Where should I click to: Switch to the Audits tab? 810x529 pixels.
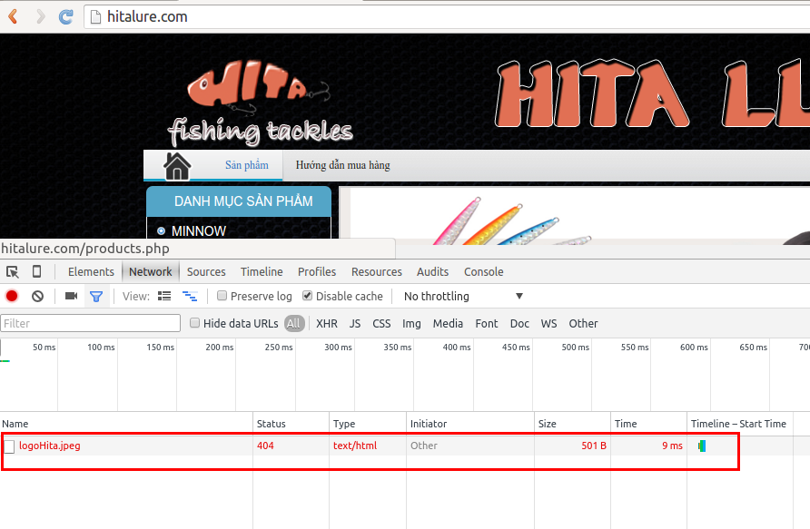point(432,272)
